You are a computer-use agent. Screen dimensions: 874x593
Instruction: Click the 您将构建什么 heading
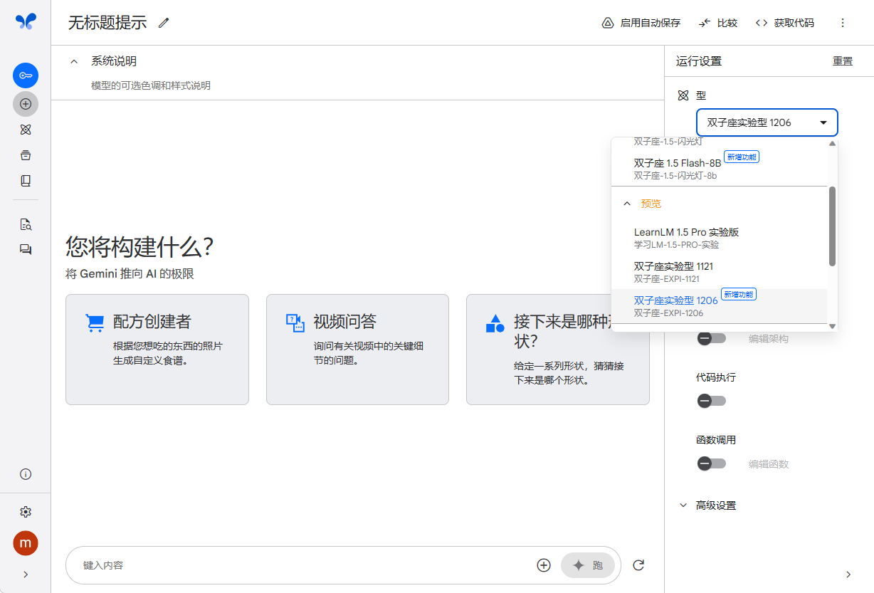pos(140,247)
